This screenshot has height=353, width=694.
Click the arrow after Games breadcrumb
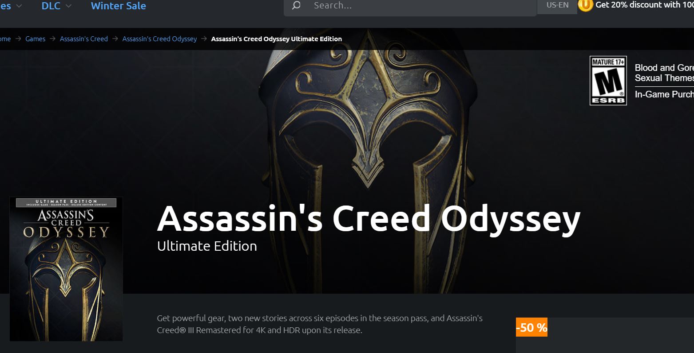click(52, 39)
